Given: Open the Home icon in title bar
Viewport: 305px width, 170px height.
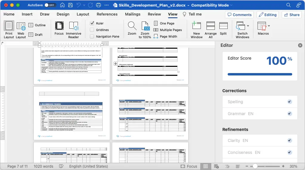Looking at the screenshot, I should click(62, 5).
